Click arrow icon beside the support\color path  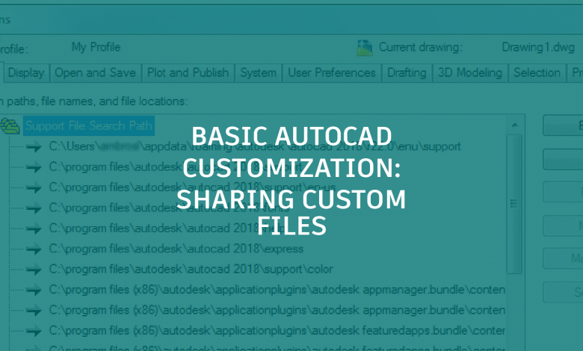coord(33,269)
